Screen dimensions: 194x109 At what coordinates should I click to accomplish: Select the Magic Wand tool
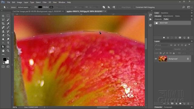pos(8,20)
